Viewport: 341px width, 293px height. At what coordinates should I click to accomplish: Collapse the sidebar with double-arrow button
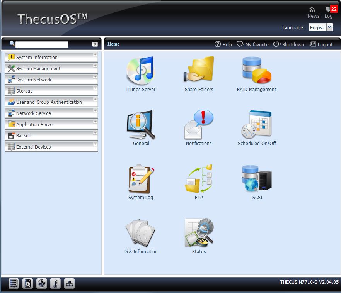95,44
